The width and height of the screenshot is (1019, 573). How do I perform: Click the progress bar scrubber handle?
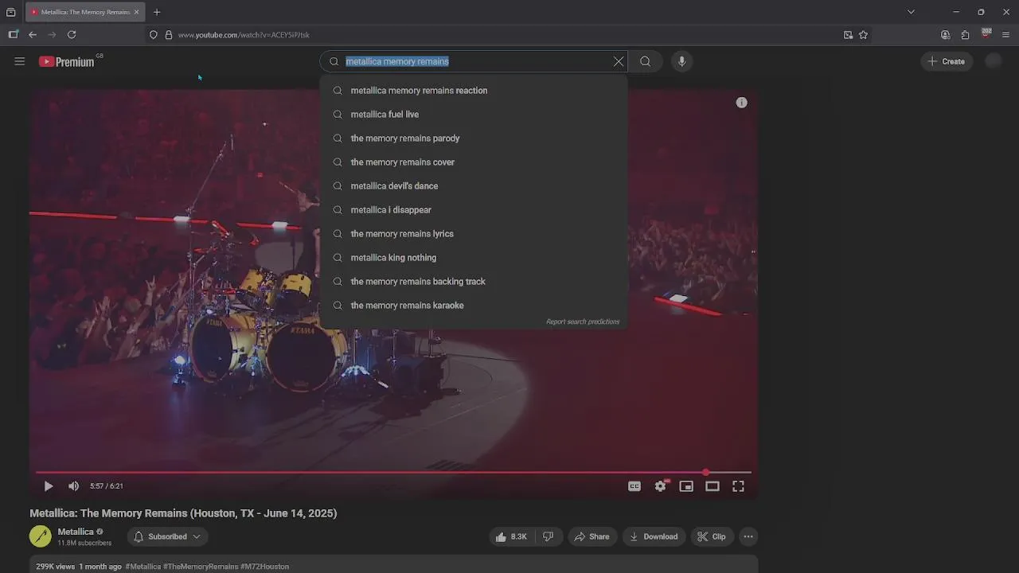coord(705,473)
